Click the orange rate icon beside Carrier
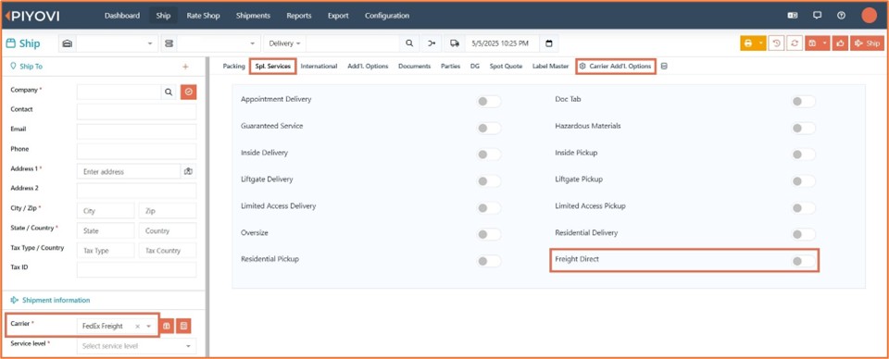This screenshot has width=889, height=359. pos(166,327)
